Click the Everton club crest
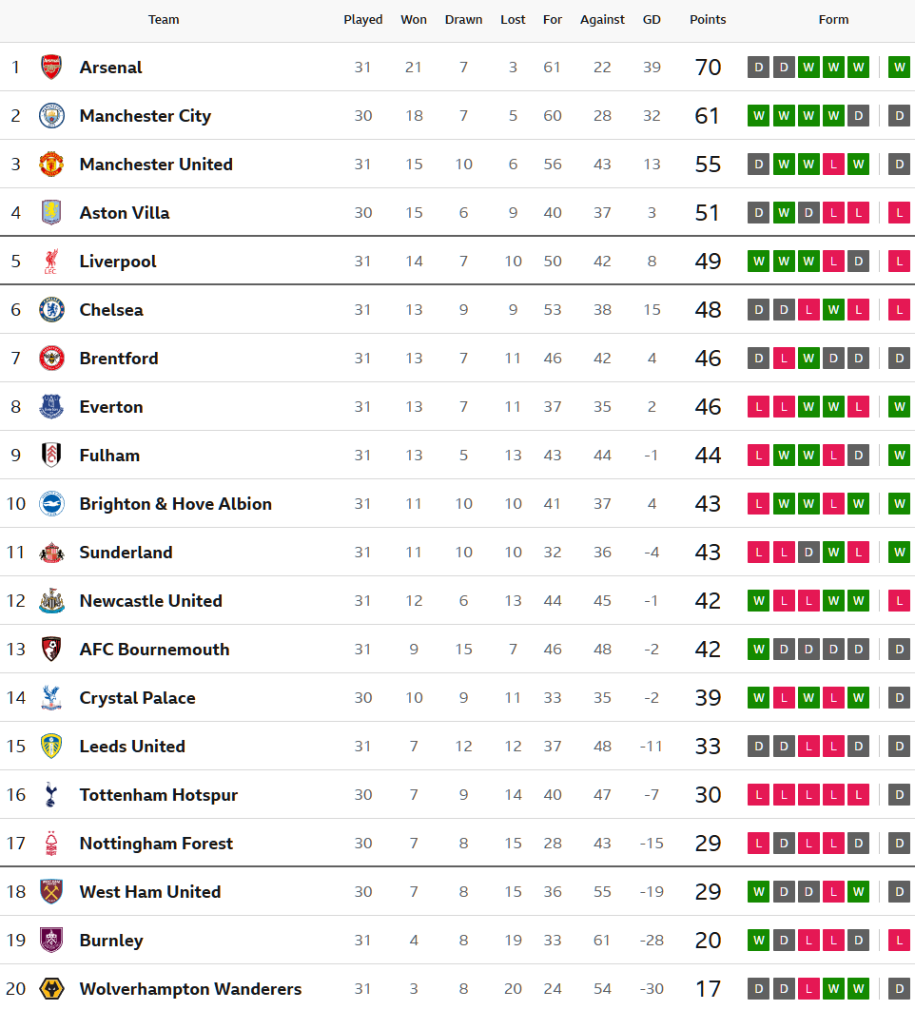 point(51,406)
